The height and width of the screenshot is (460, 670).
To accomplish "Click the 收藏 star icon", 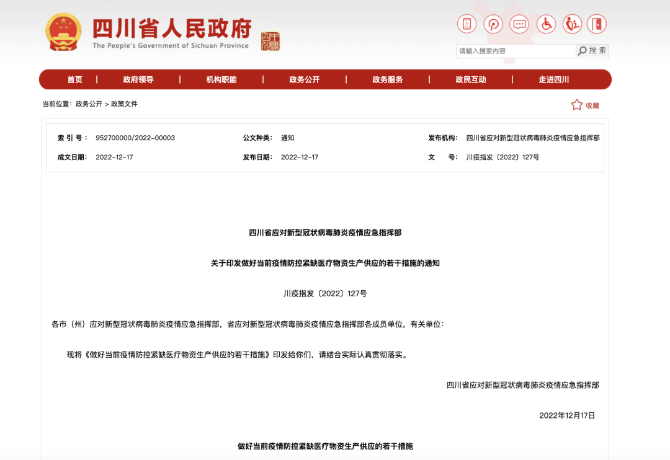I will coord(577,105).
